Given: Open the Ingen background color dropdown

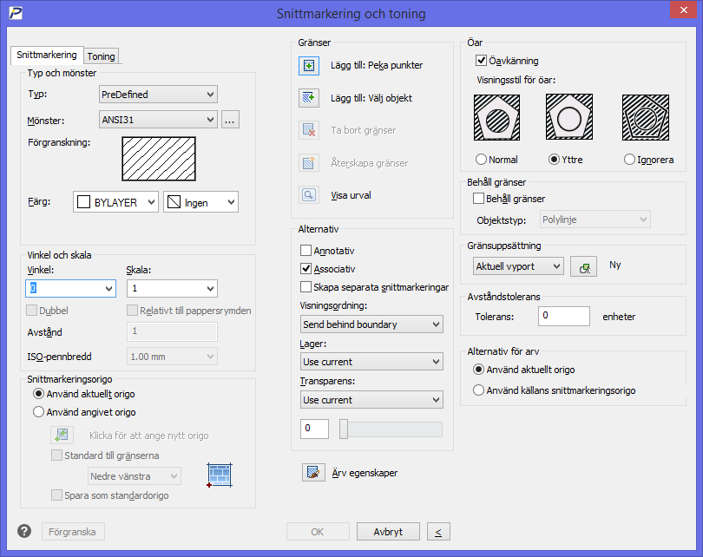Looking at the screenshot, I should (x=200, y=202).
